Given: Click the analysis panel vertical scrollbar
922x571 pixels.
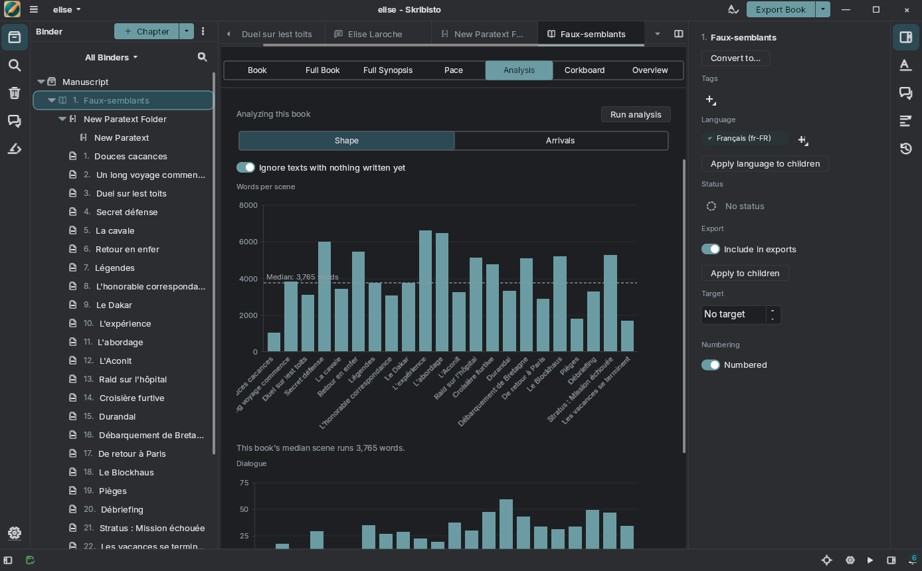Looking at the screenshot, I should pos(684,306).
